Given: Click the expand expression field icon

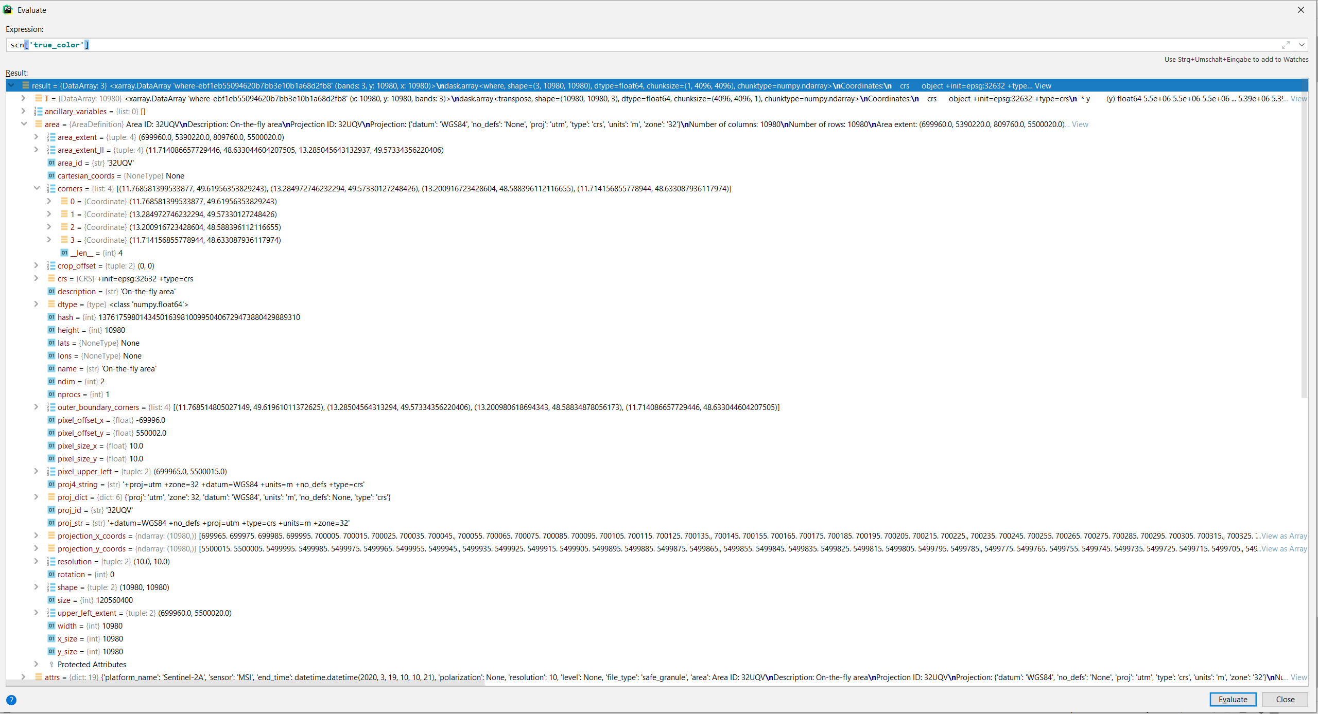Looking at the screenshot, I should (x=1286, y=45).
